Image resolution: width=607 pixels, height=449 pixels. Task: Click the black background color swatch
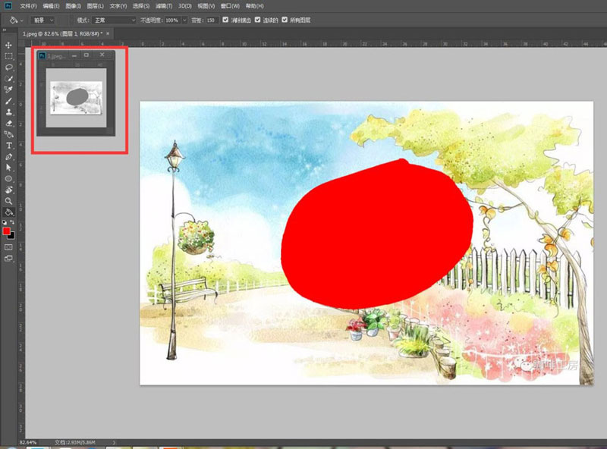(x=12, y=236)
